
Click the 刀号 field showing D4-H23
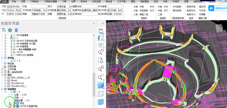tap(14, 6)
